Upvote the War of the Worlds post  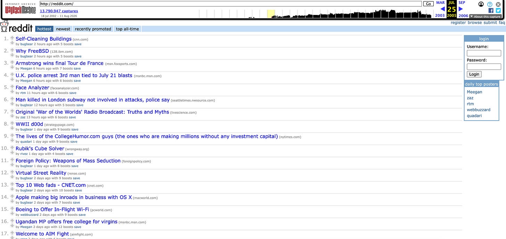[12, 110]
